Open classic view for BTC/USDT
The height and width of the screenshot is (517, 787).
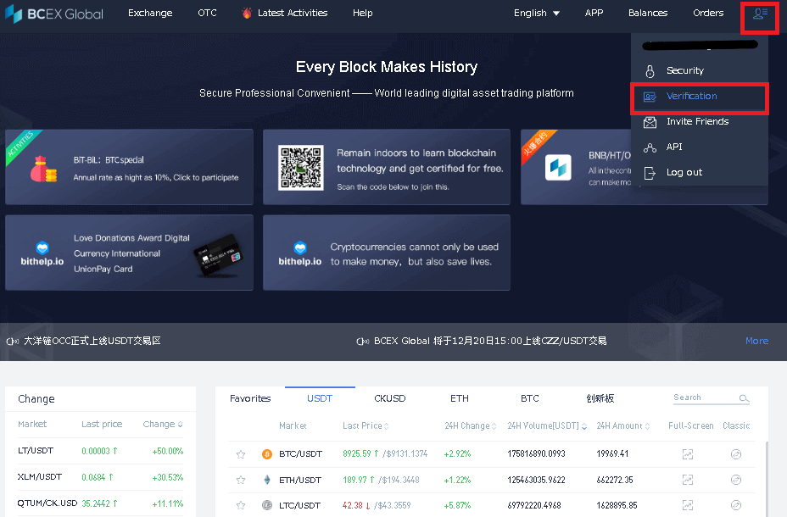click(x=736, y=454)
